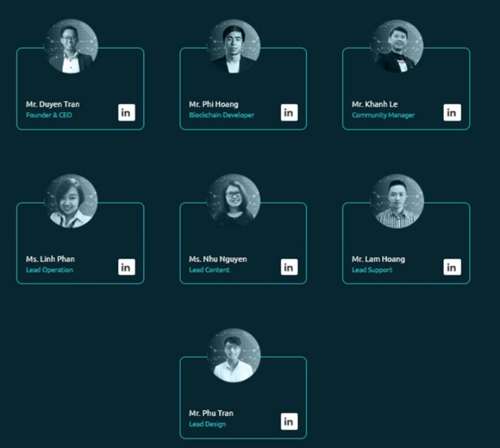The height and width of the screenshot is (448, 500).
Task: Click Ms. Nhu Nguyen's profile photo
Action: 234,201
